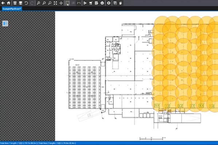Fit drawing to screen with expand-arrows icon
Screen dimensions: 218x145
pos(55,3)
